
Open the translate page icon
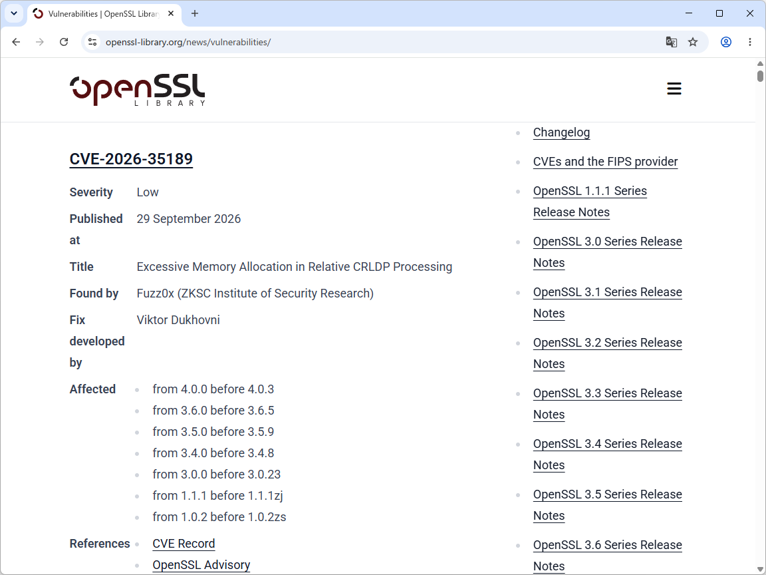(x=671, y=42)
